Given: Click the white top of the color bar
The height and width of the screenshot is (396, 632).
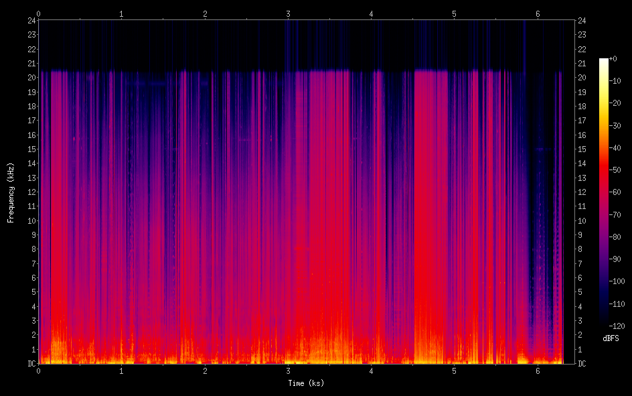Looking at the screenshot, I should 604,61.
